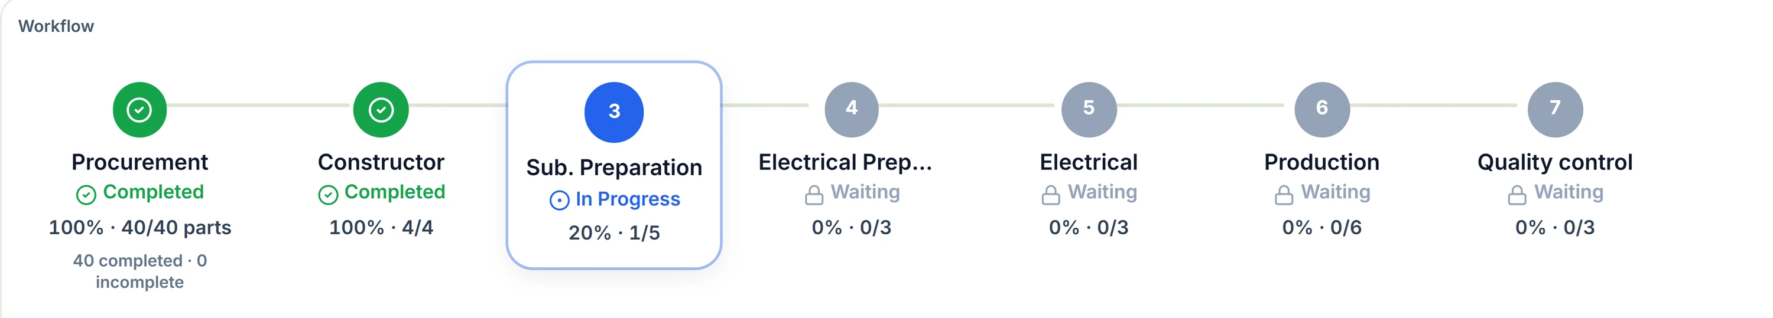Click the Procurement green checkmark circle
Screen dimensions: 1773x318
[139, 109]
